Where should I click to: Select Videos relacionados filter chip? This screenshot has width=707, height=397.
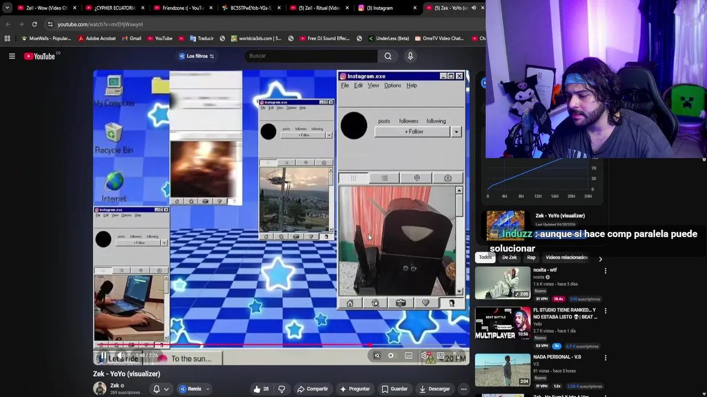pos(566,257)
